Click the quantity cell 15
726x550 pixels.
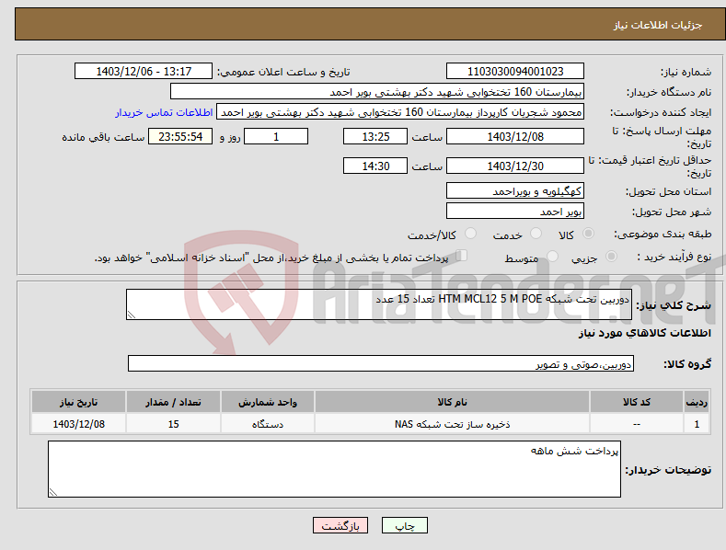pyautogui.click(x=173, y=424)
